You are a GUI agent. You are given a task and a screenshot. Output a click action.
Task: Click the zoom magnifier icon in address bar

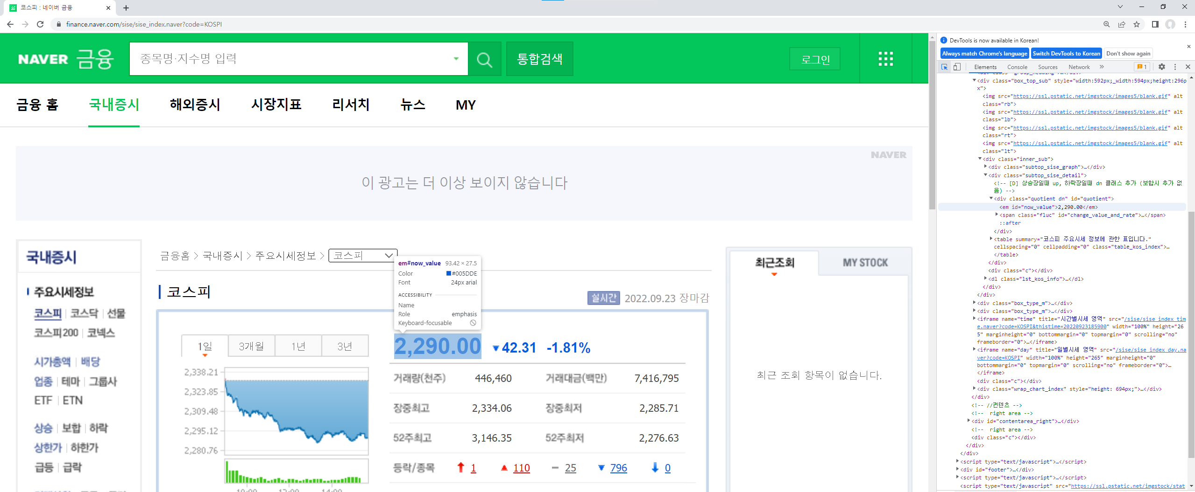(1107, 24)
